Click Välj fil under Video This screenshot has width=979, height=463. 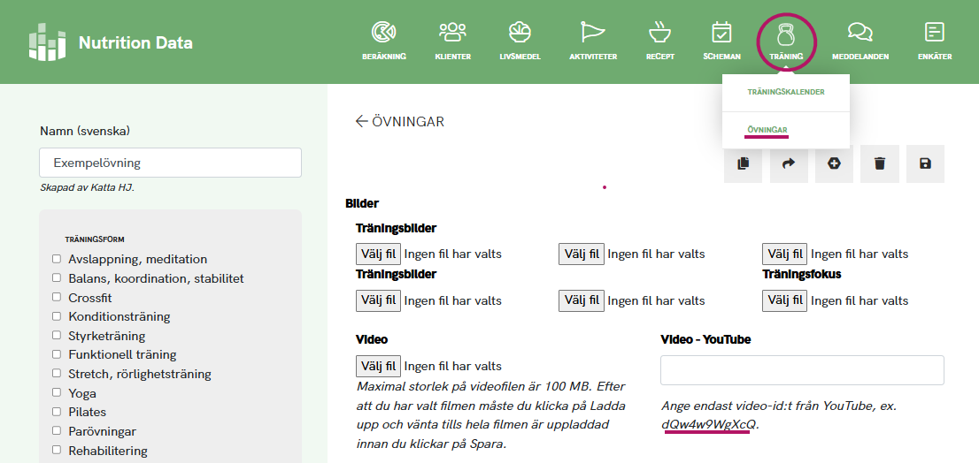click(378, 366)
